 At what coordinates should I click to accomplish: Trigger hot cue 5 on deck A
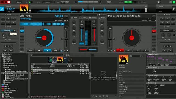click(x=8, y=23)
